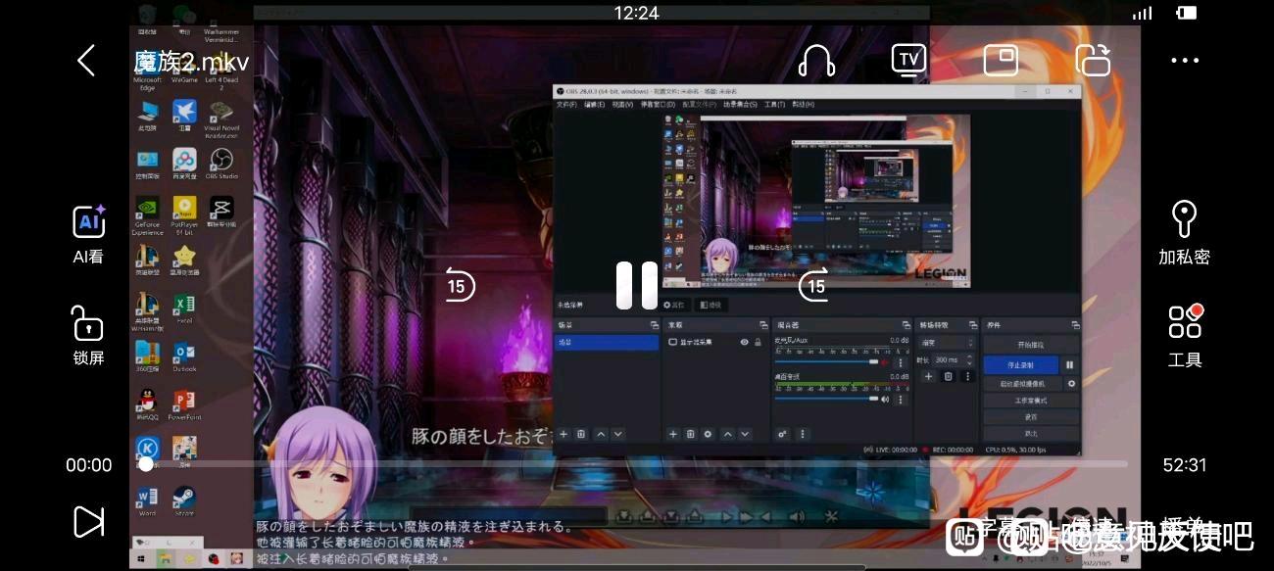The height and width of the screenshot is (571, 1274).
Task: Pause the video playback
Action: tap(637, 286)
